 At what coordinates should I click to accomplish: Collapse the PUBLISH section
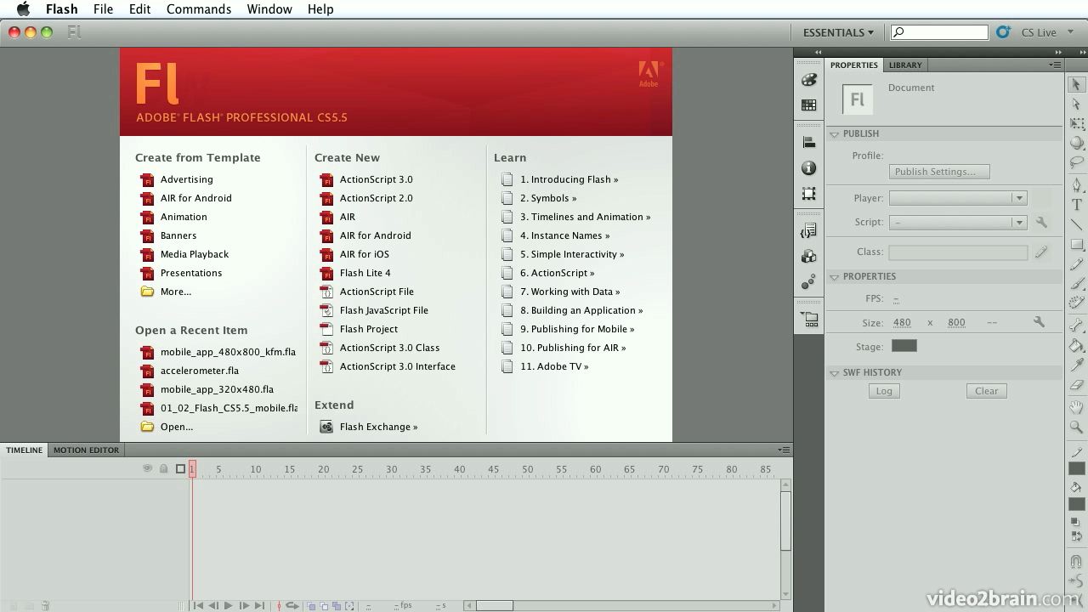835,133
